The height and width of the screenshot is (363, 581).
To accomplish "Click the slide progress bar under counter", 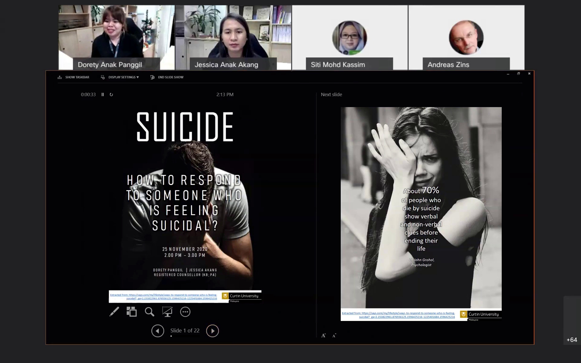I will coord(185,336).
